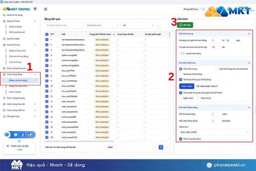Click the speaker icon beside Phiên bản cài đặt
This screenshot has width=256, height=171.
click(8, 146)
